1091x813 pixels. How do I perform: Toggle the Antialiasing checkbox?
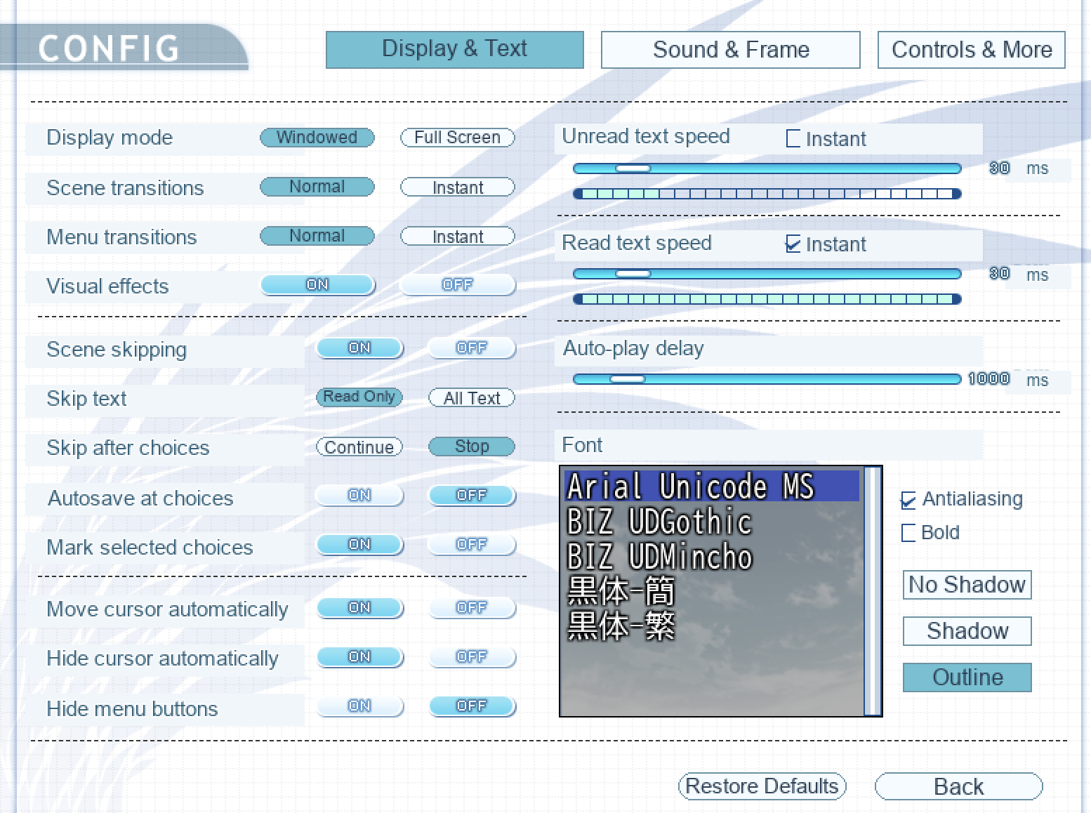(908, 500)
